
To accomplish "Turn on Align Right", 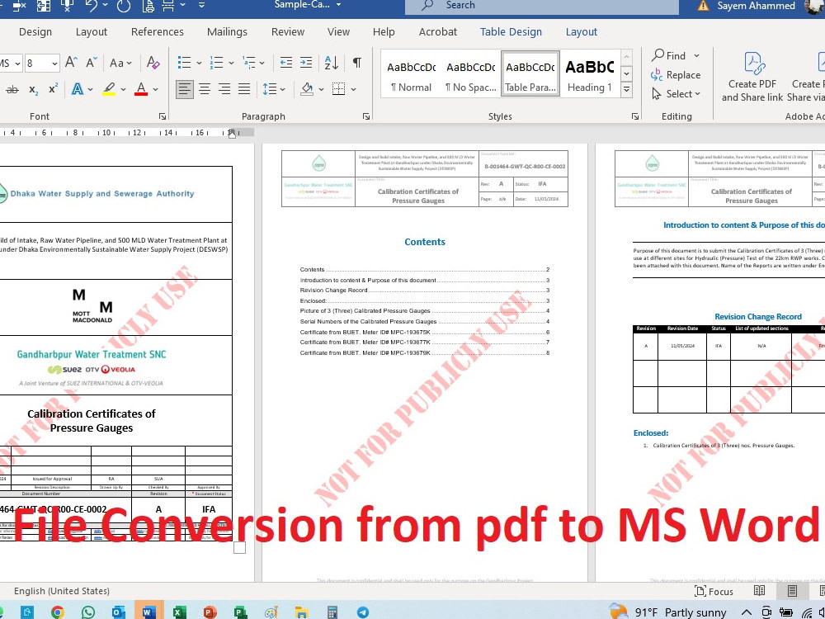I will [x=224, y=89].
